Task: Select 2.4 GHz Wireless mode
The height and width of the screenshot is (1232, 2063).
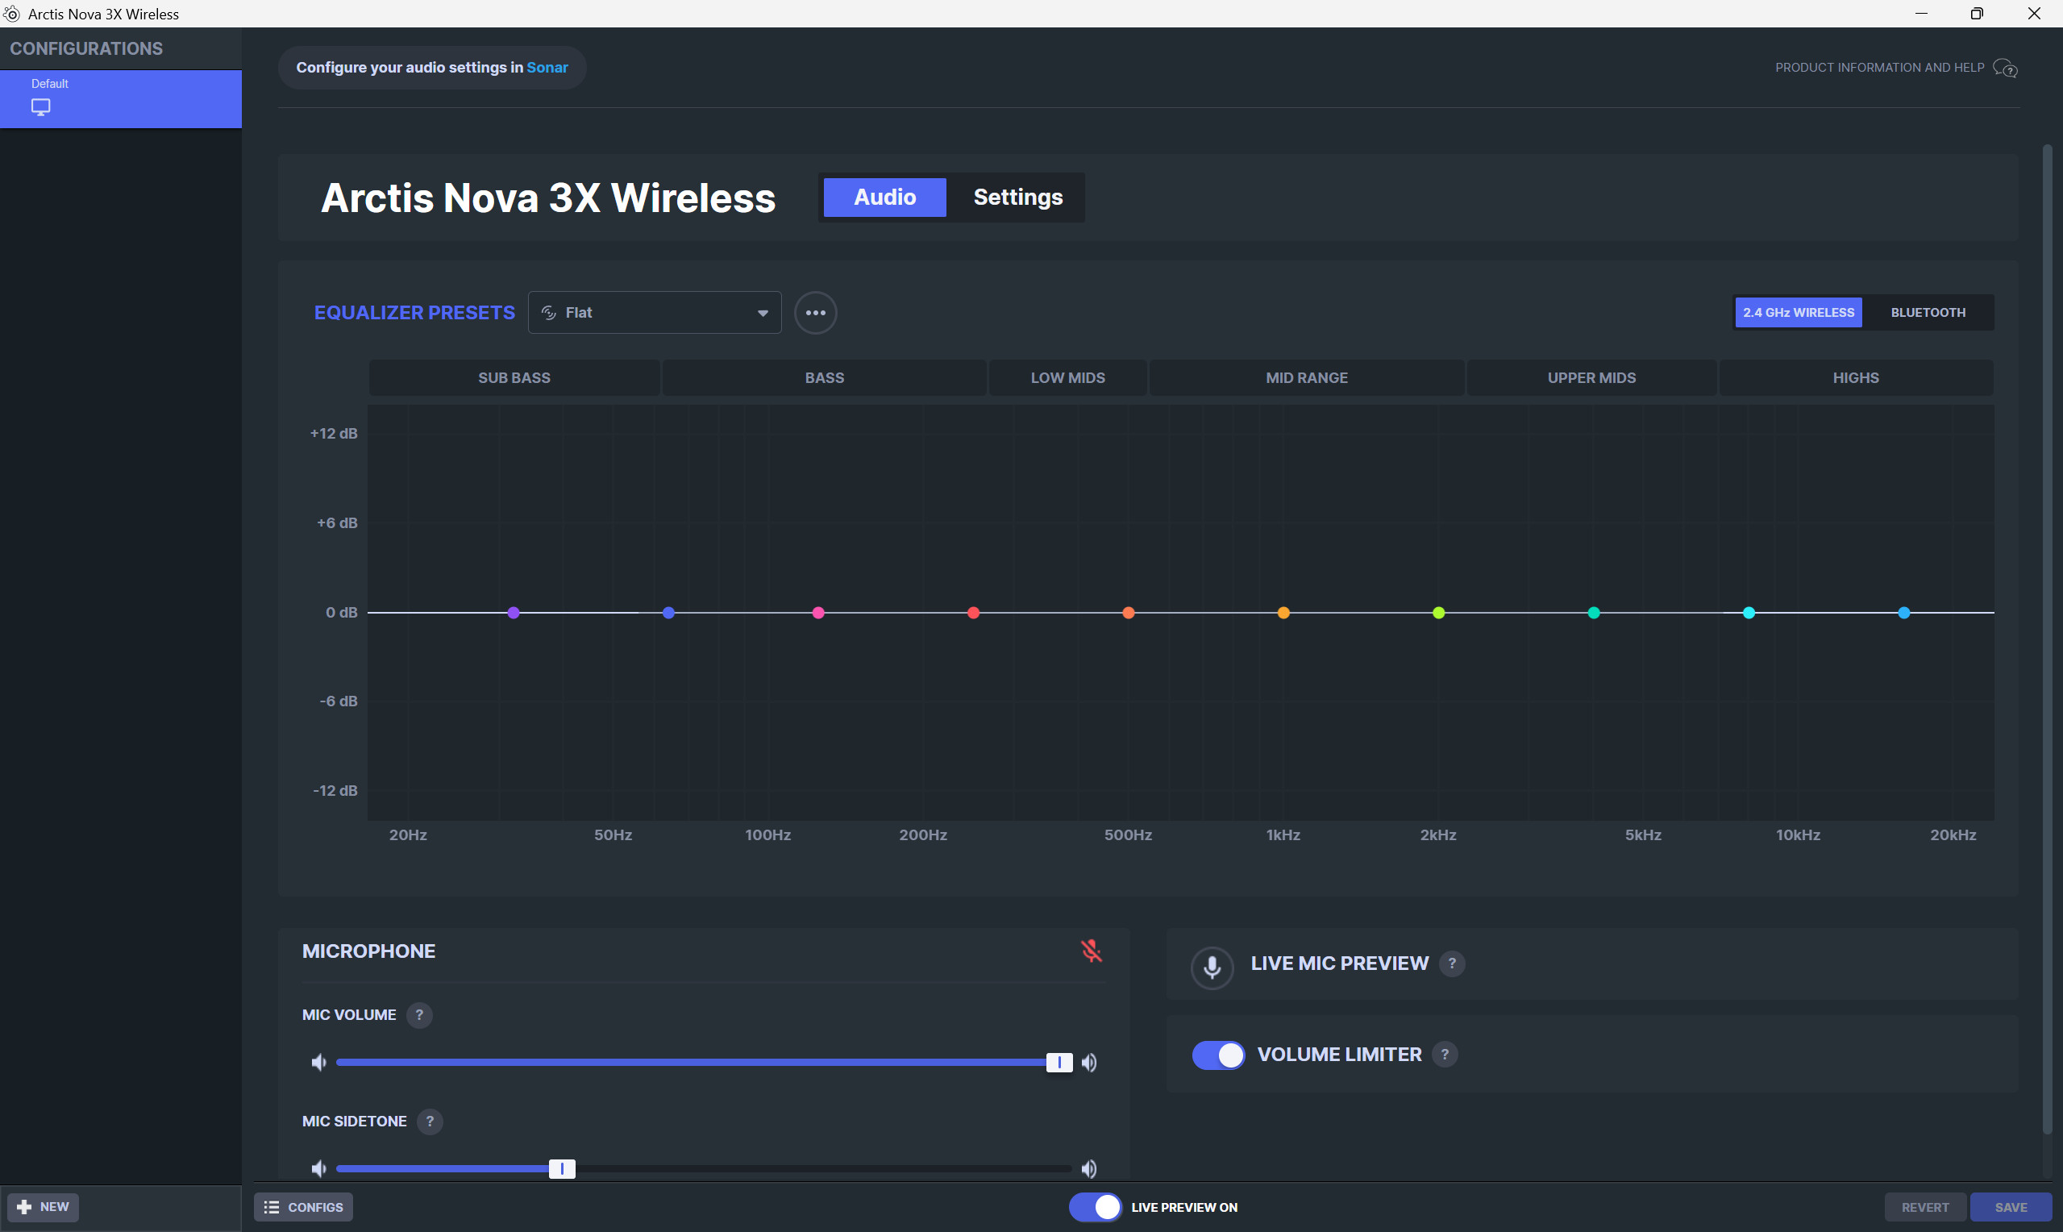Action: (x=1799, y=313)
